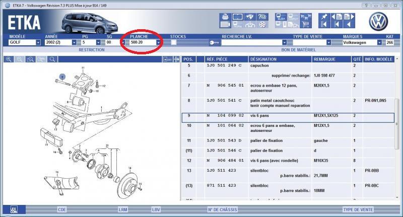Click the split-pane arrows icon
The image size is (403, 217).
coord(176,59)
